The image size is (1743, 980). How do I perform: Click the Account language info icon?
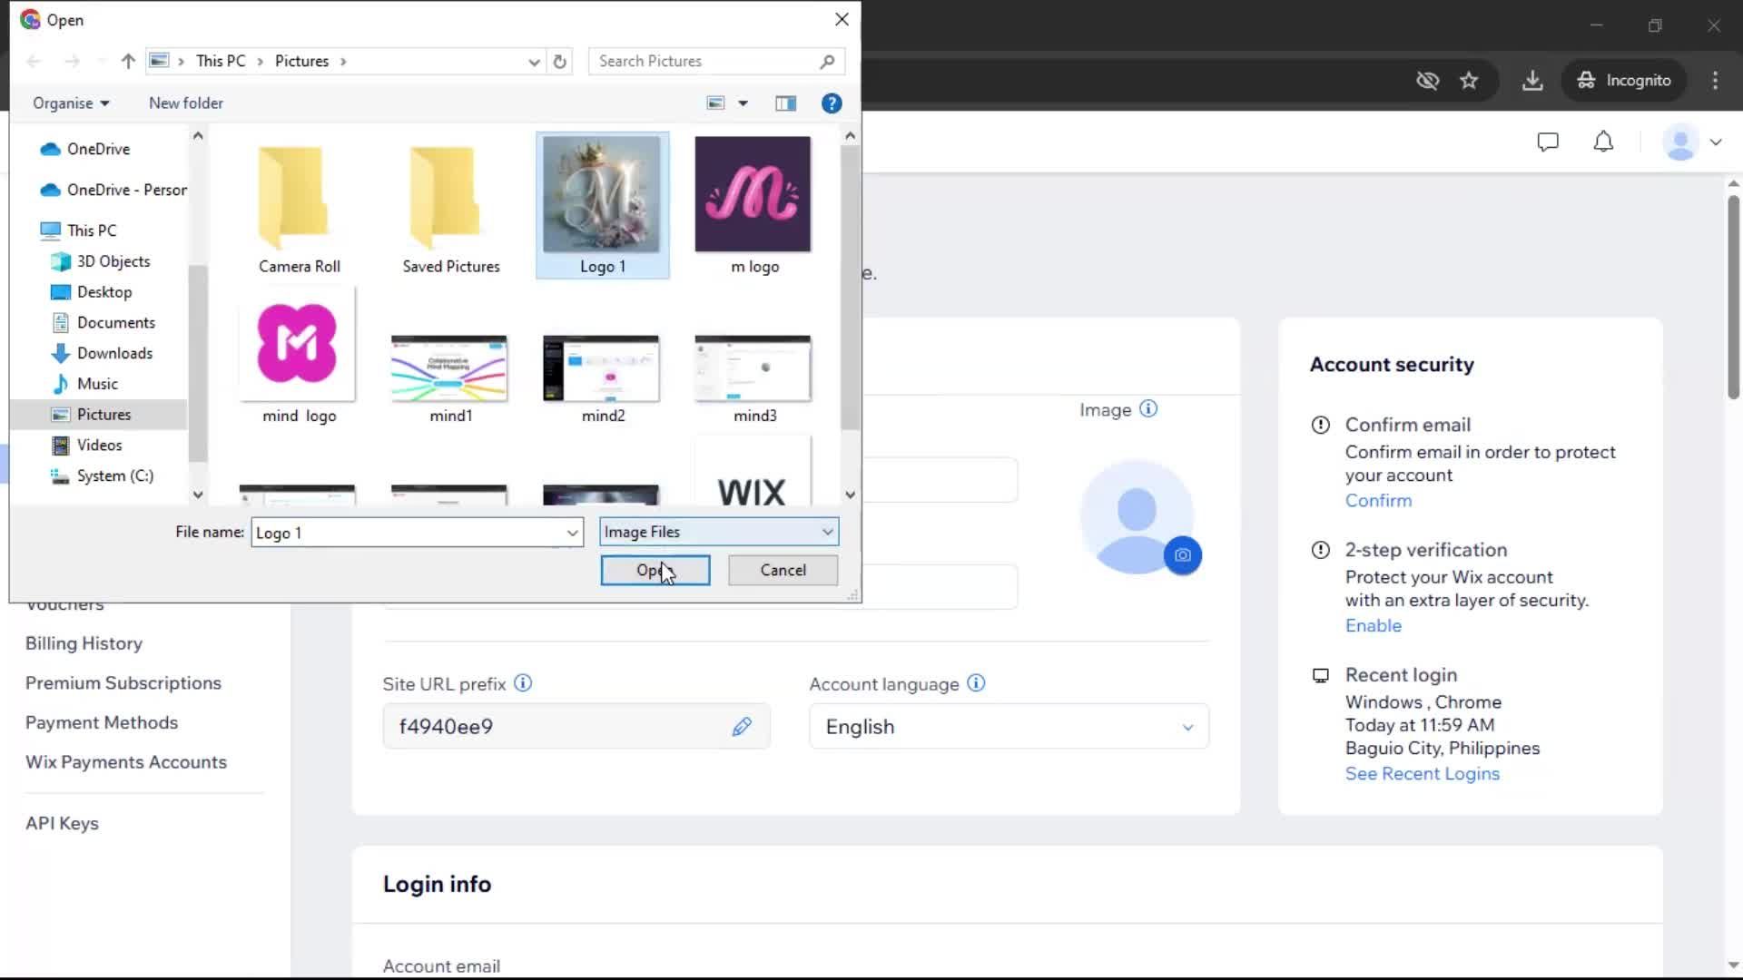point(976,683)
